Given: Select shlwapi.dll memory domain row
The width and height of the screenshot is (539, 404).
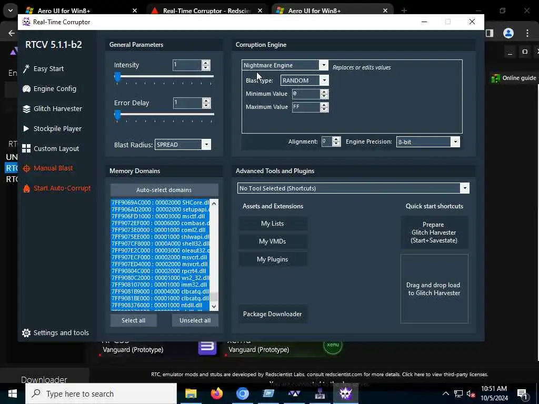Looking at the screenshot, I should point(160,237).
